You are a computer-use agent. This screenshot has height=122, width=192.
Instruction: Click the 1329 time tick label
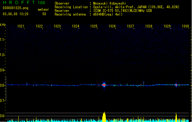click(167, 26)
